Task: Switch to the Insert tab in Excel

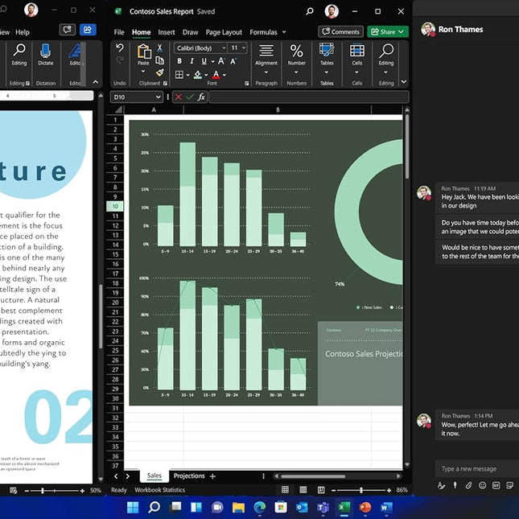Action: coord(166,32)
